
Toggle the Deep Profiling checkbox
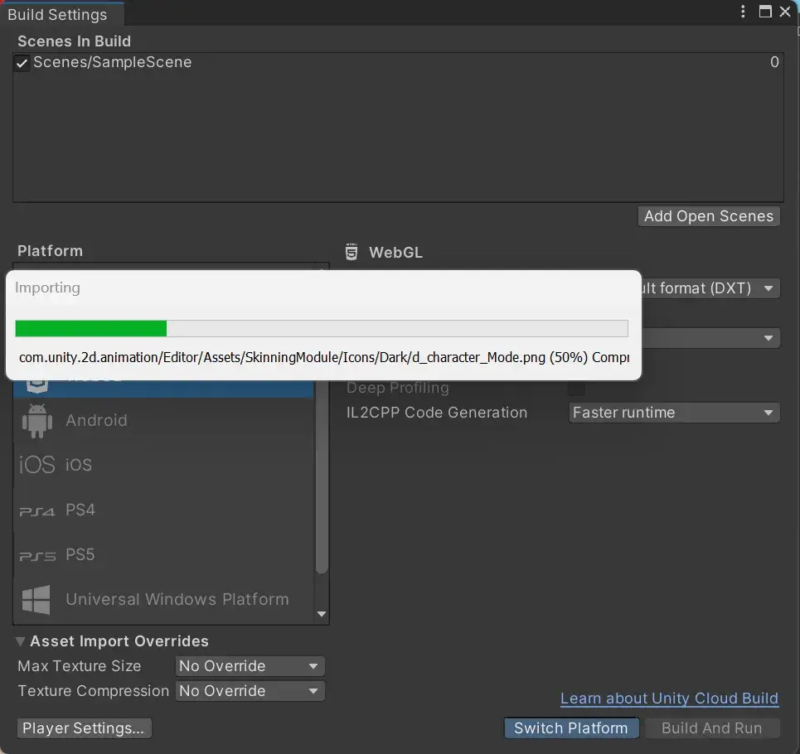pyautogui.click(x=576, y=389)
